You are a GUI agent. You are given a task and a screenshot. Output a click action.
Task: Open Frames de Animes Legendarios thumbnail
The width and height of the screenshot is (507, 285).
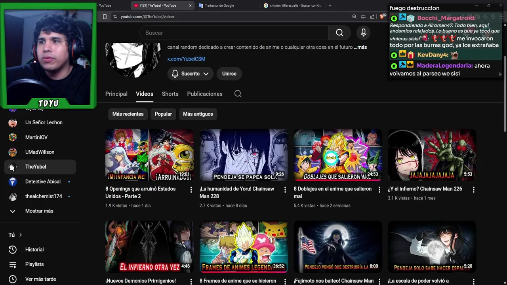click(x=244, y=247)
